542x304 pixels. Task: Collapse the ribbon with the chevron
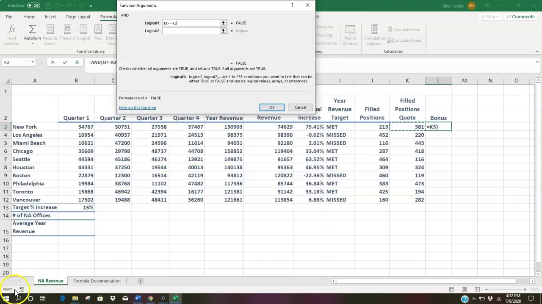tap(537, 52)
